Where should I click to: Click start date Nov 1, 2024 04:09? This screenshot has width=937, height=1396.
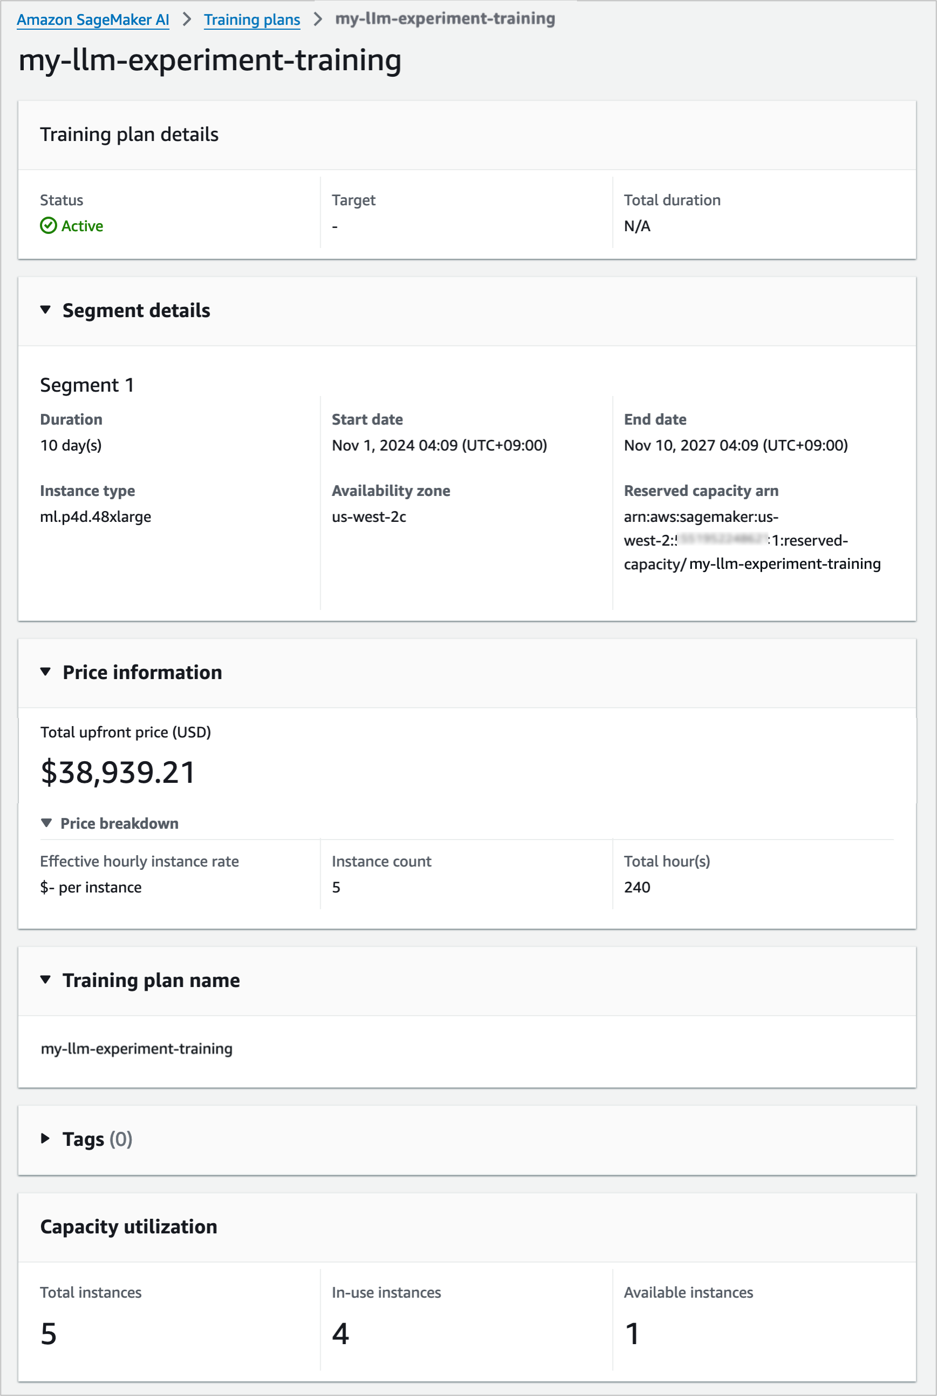(x=439, y=446)
